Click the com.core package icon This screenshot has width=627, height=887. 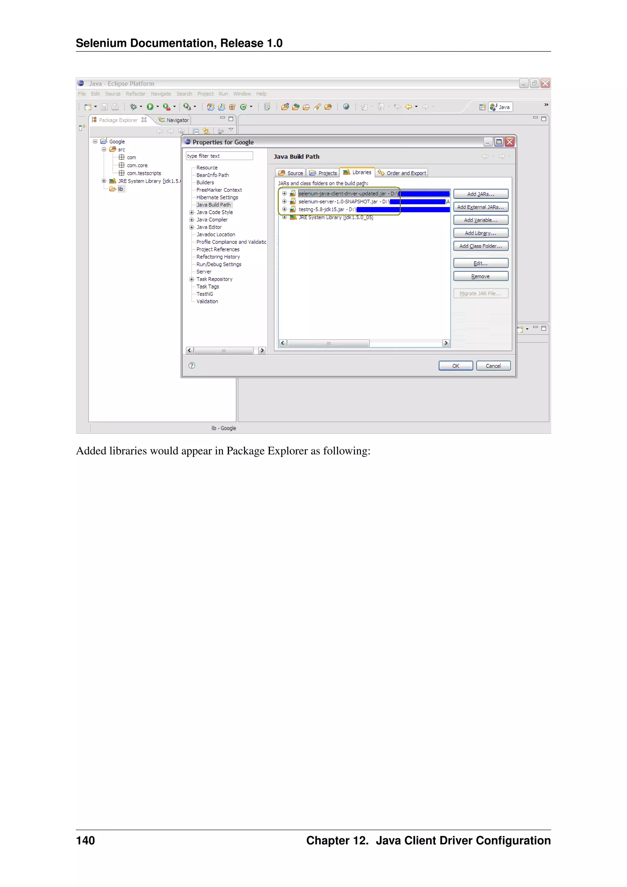(122, 165)
